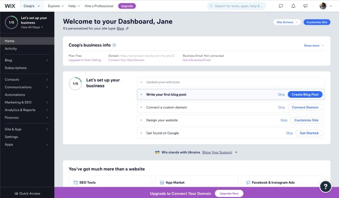Click the Upgrade to Start Selling link
Viewport: 339px width, 198px height.
(x=85, y=60)
